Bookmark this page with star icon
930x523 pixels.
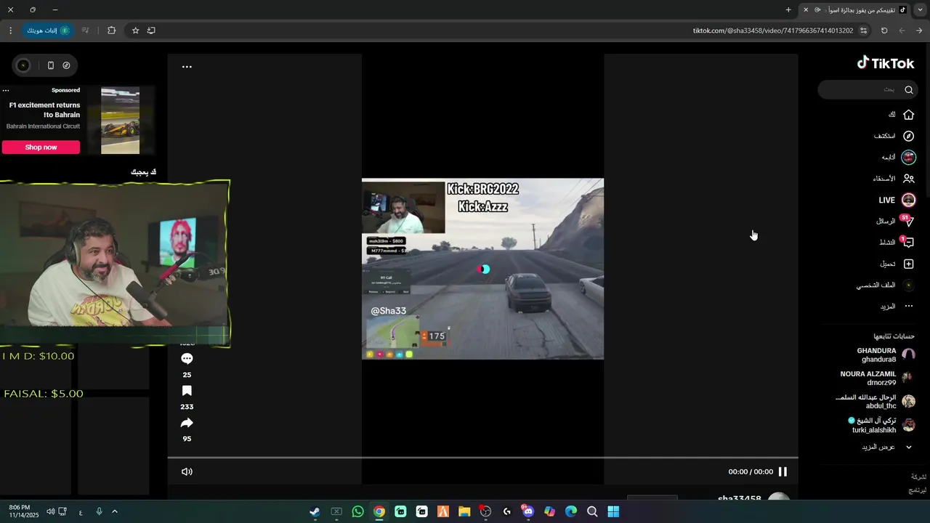pos(135,31)
